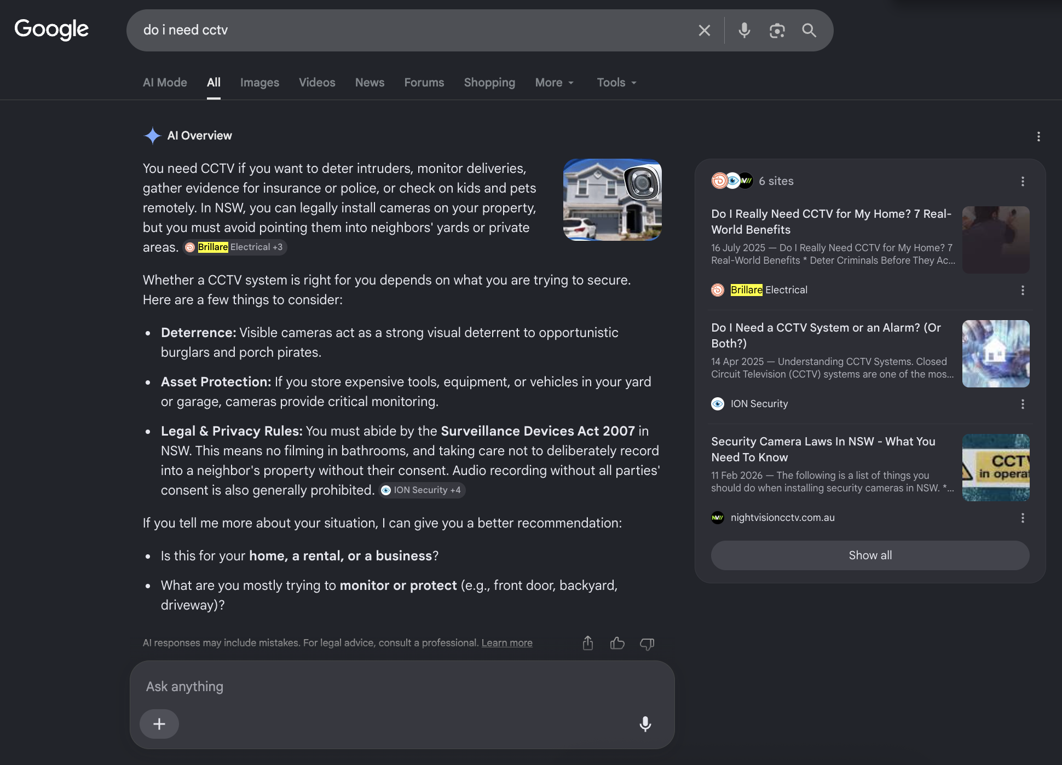Viewport: 1062px width, 765px height.
Task: Start voice search in the top search bar
Action: coord(744,31)
